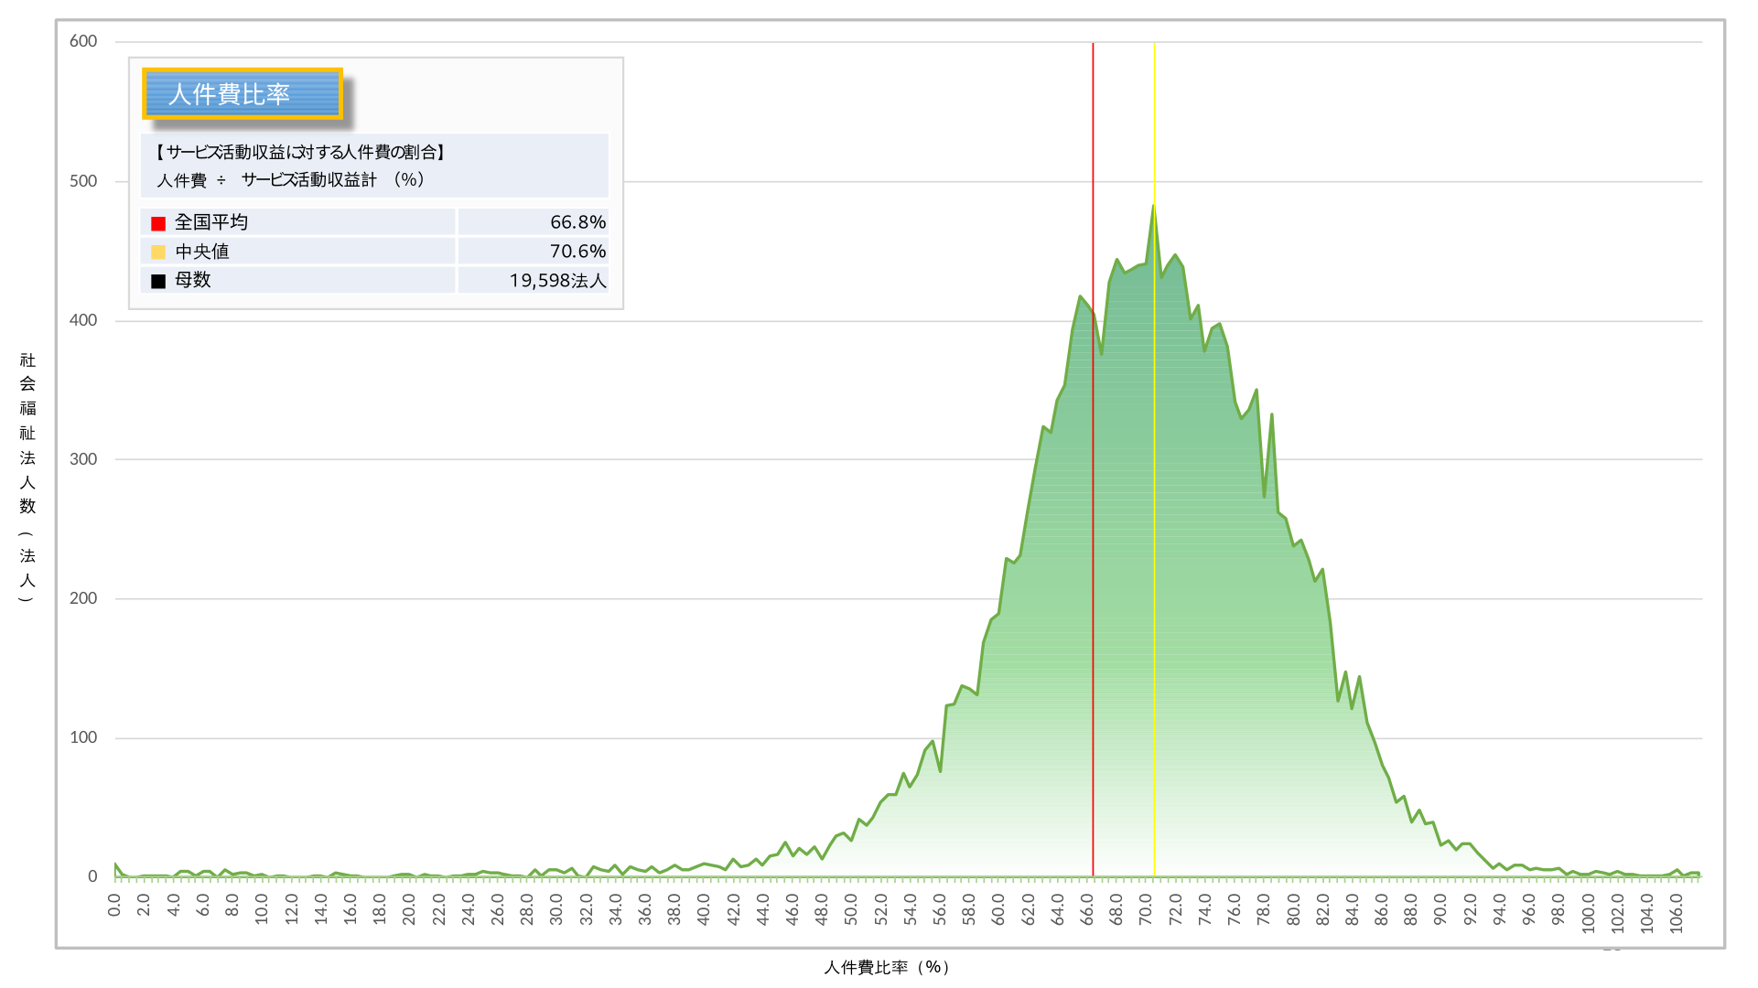The width and height of the screenshot is (1758, 988).
Task: Click the 全国平均 legend label text
Action: [x=211, y=222]
